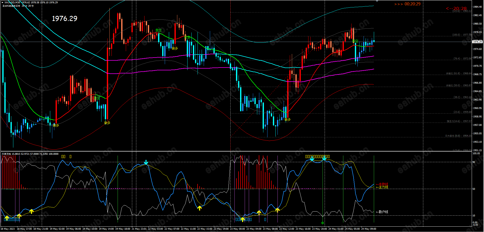
Task: Click '23 May 20:00' on the time axis
Action: 320,229
